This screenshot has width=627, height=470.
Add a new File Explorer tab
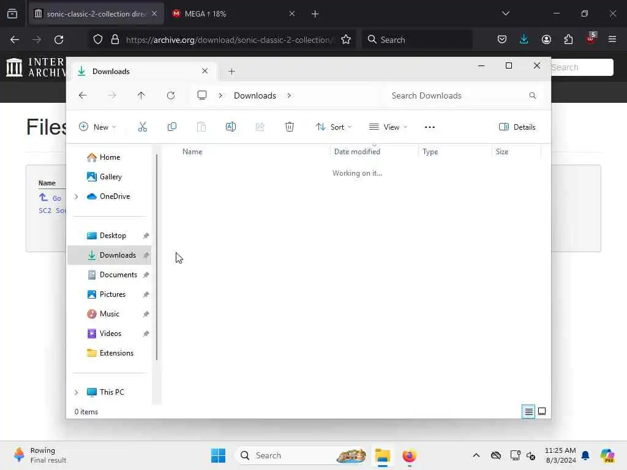[x=231, y=72]
